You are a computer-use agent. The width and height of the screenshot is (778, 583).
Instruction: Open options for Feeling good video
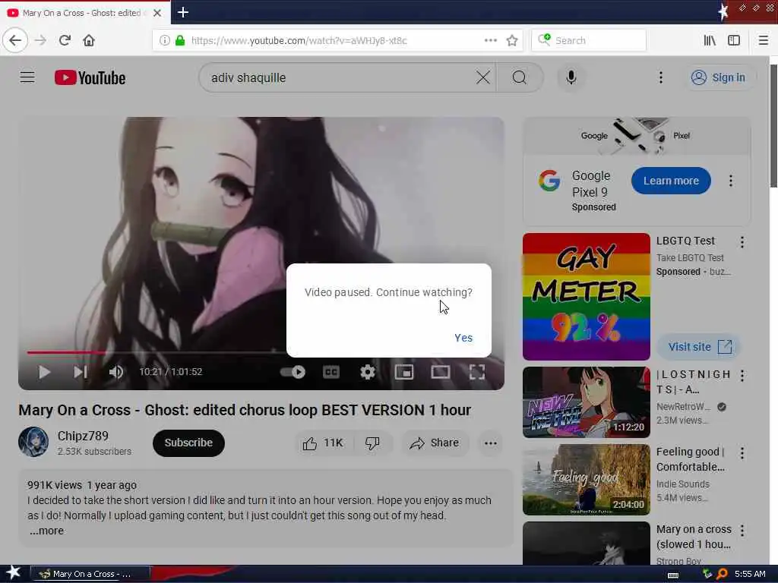click(x=742, y=452)
